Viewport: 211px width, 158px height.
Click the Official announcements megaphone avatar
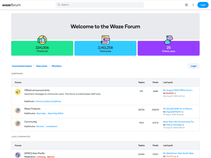tap(18, 92)
